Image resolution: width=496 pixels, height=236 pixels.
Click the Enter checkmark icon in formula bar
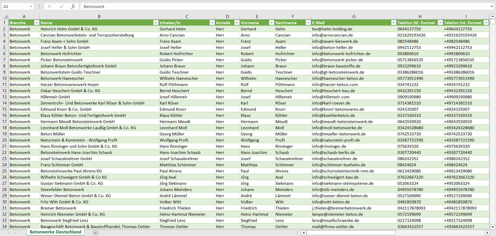[61, 6]
